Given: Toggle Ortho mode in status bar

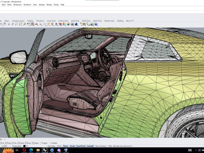Looking at the screenshot, I should (59, 146).
